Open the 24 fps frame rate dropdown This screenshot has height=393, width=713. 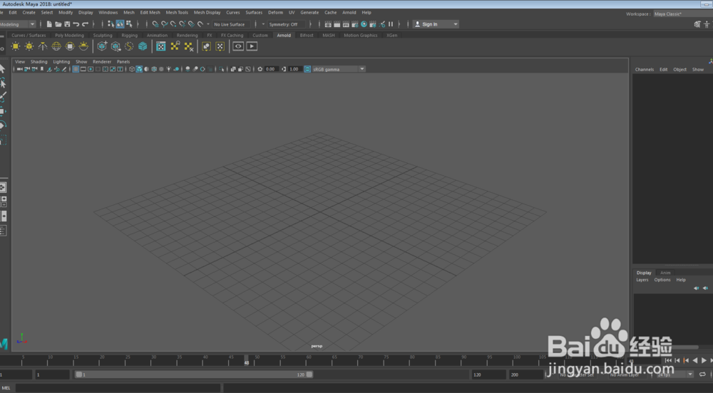click(x=674, y=374)
